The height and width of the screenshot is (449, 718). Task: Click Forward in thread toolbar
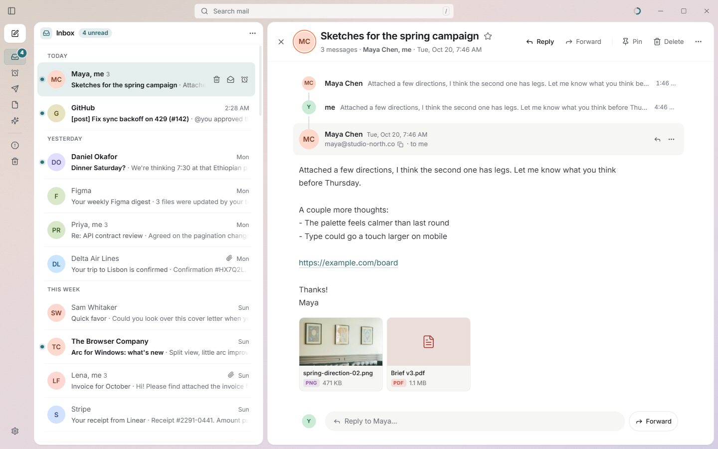pyautogui.click(x=583, y=42)
